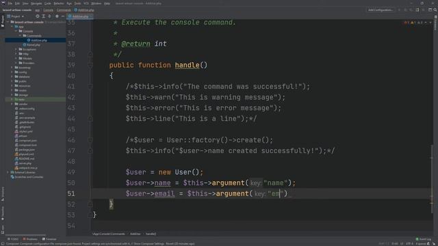
Task: Open the Favorites tool window strip
Action: (3, 213)
